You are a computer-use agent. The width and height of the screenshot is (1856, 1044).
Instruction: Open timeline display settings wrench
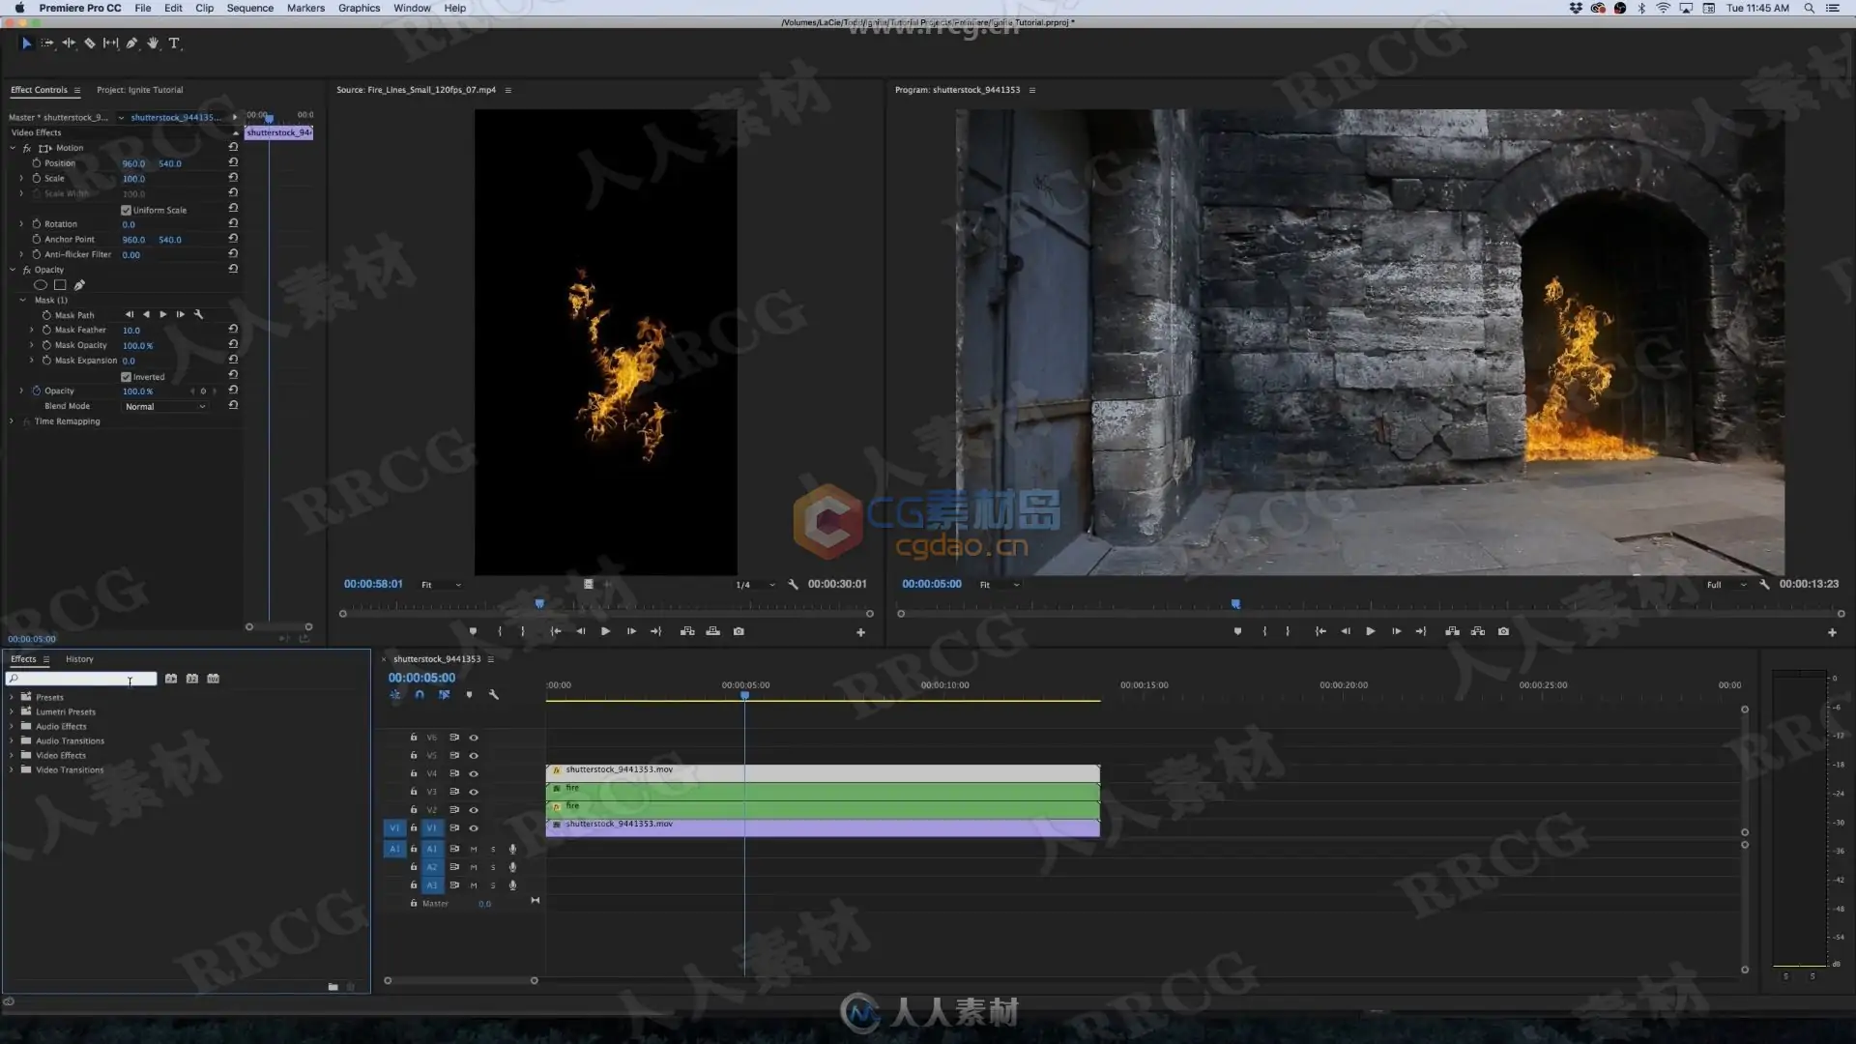494,695
